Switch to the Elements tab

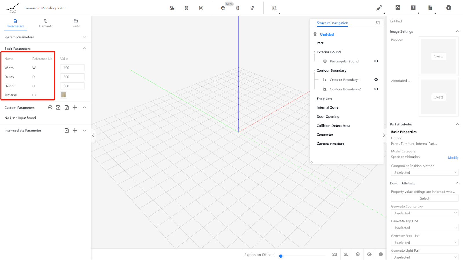[x=46, y=23]
